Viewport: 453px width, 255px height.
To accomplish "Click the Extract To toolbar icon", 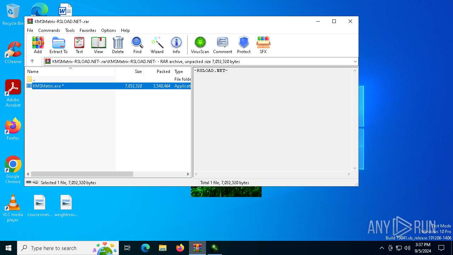I will coord(58,45).
